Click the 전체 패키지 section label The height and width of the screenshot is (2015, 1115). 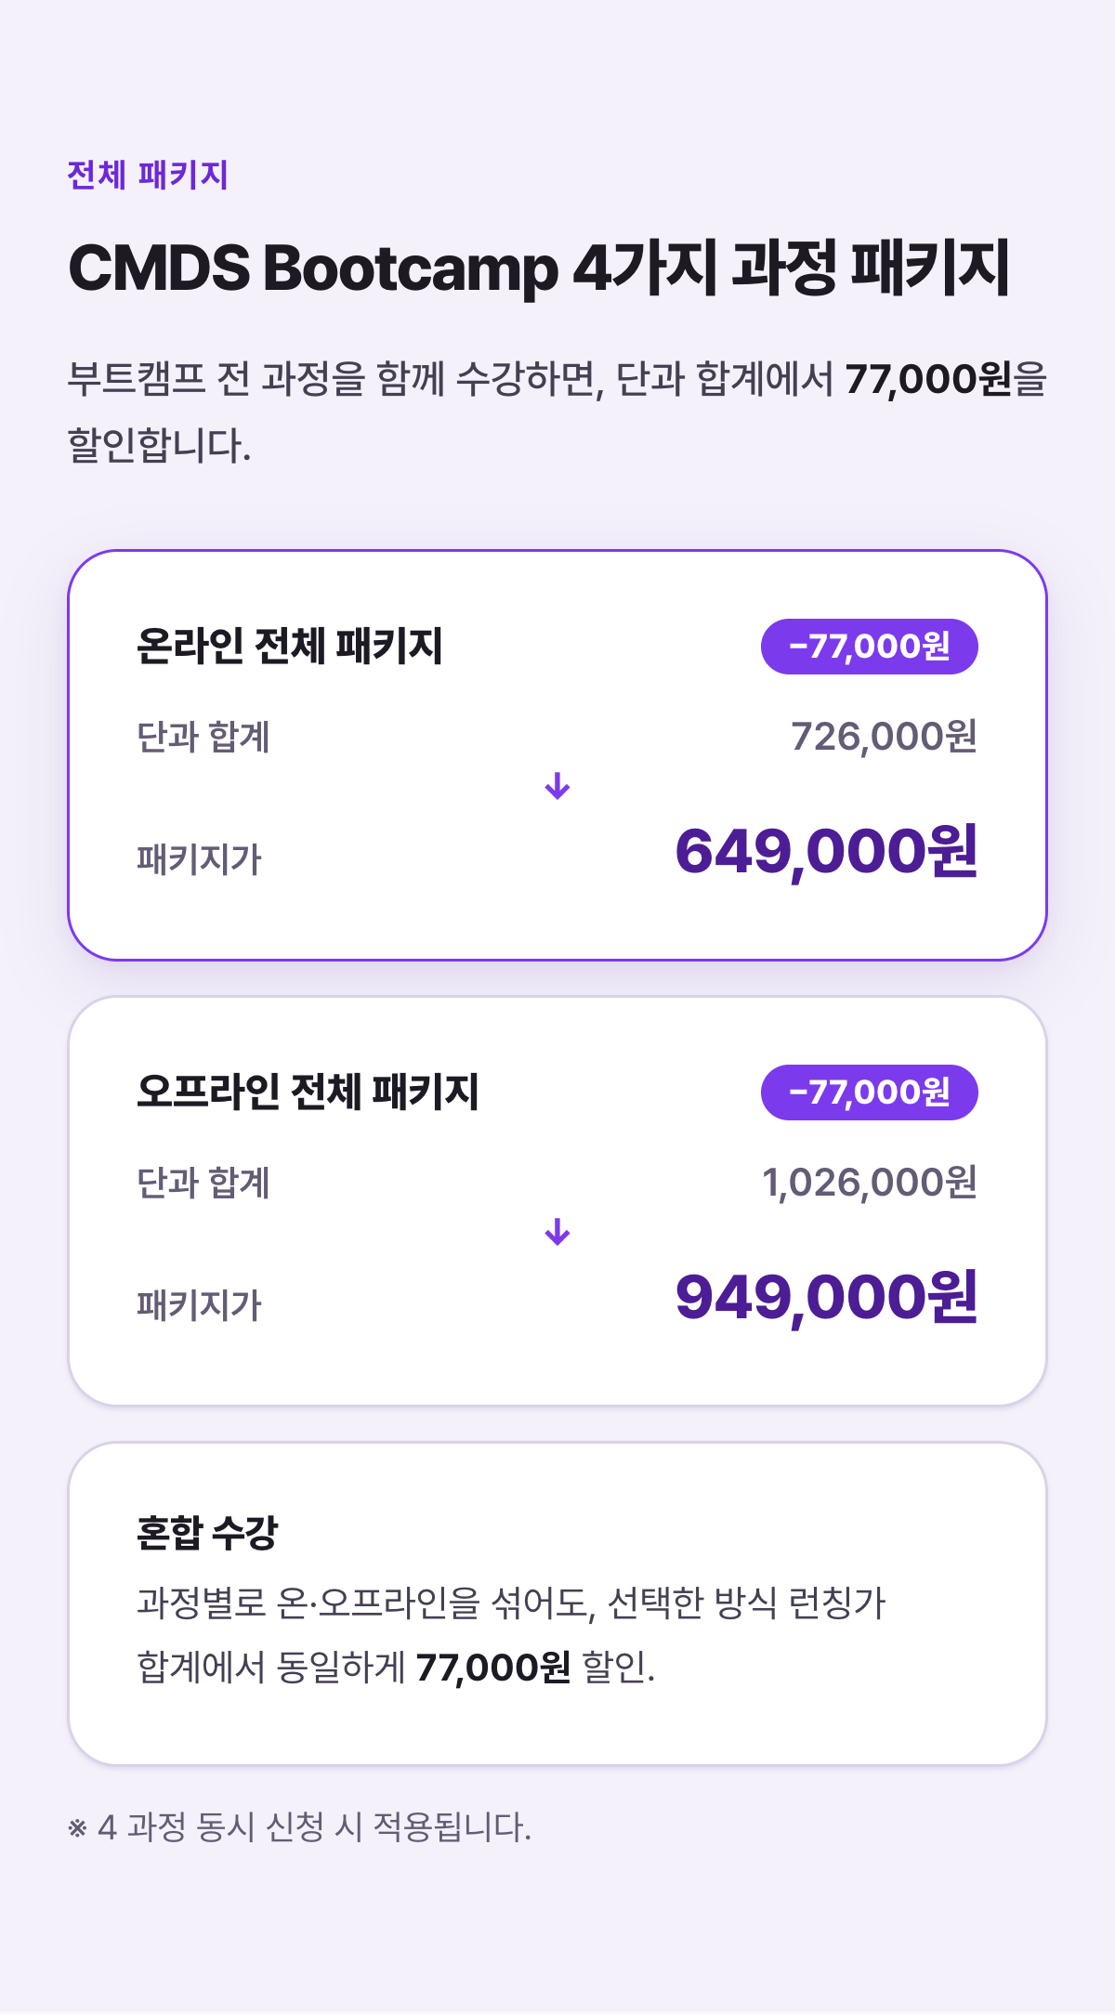pyautogui.click(x=148, y=175)
